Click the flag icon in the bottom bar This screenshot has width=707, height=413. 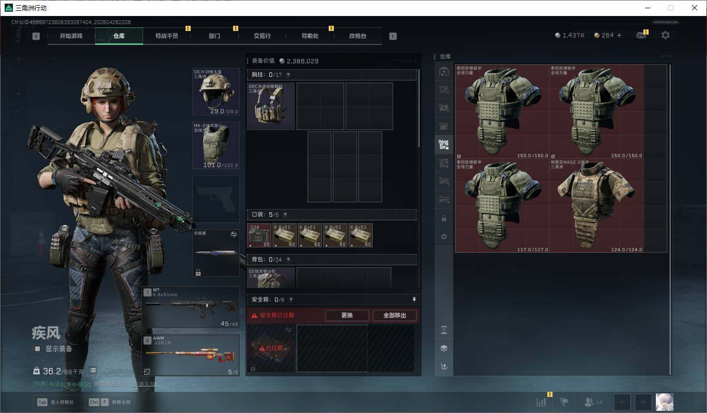(564, 402)
